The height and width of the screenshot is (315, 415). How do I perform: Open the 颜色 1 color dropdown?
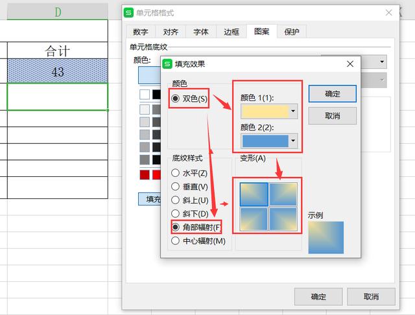293,111
